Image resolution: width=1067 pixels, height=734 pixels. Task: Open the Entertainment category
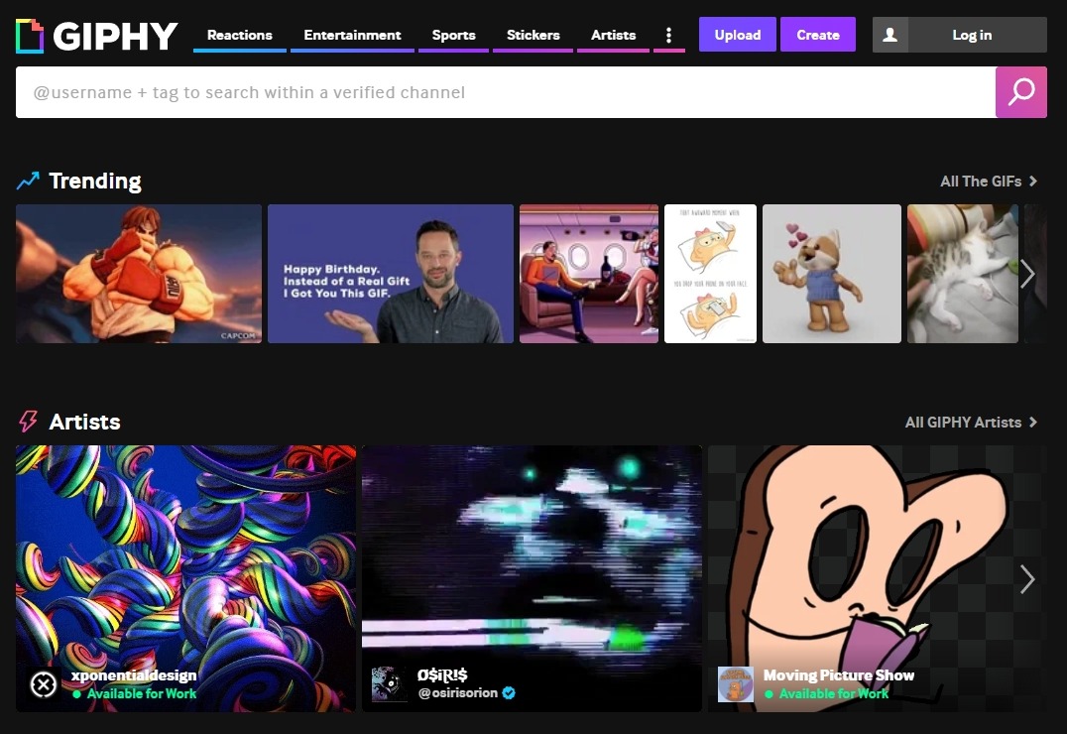point(352,35)
